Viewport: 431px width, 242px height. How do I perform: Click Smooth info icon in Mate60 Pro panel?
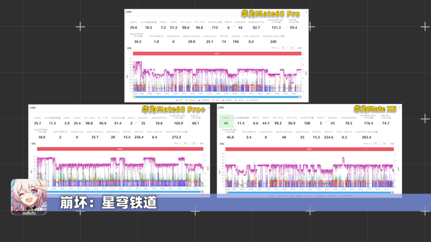(x=156, y=22)
